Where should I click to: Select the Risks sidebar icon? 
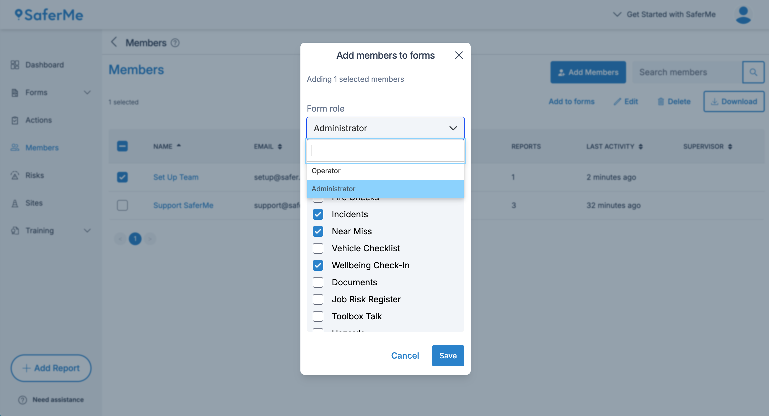(15, 175)
